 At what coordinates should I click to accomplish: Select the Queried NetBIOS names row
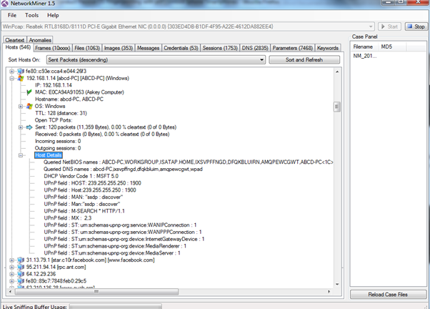[188, 162]
